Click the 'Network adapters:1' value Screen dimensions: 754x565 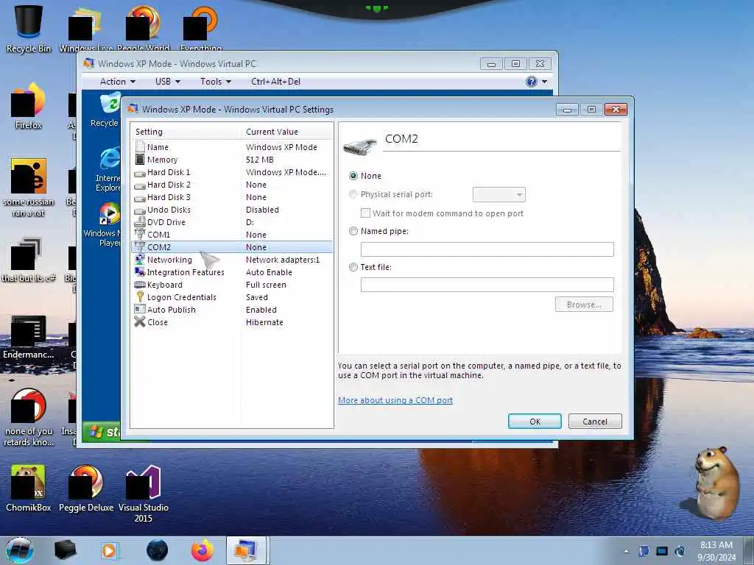click(283, 260)
